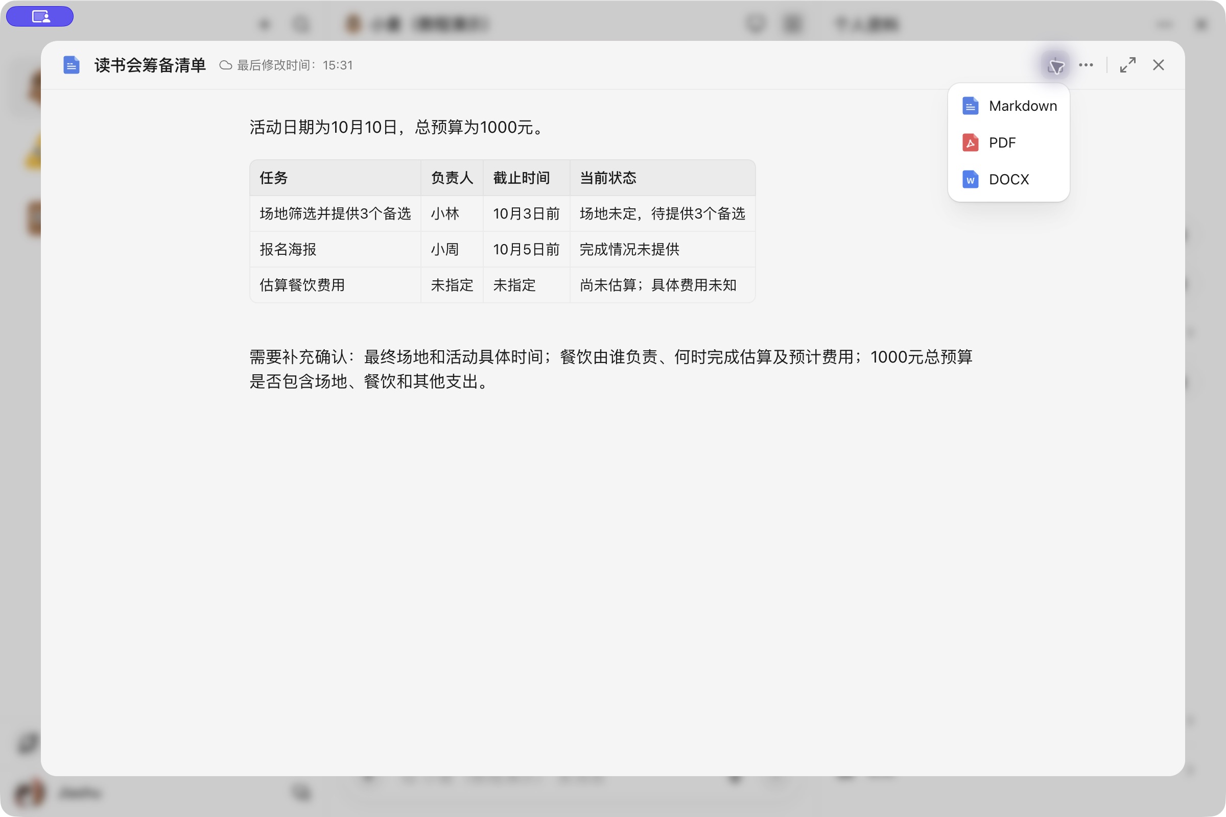Open the three-dot more options menu
This screenshot has height=817, width=1226.
click(x=1086, y=65)
